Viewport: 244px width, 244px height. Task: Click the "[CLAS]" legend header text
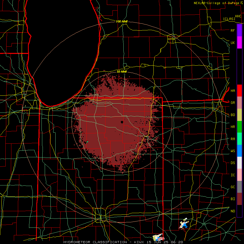[229, 19]
